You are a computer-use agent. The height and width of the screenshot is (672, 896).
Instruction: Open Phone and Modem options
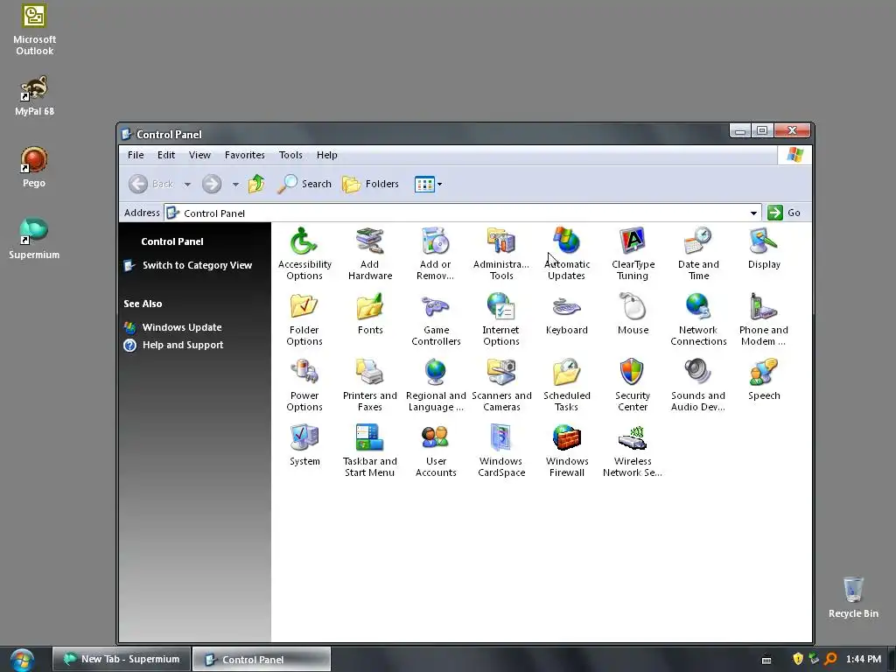point(764,319)
